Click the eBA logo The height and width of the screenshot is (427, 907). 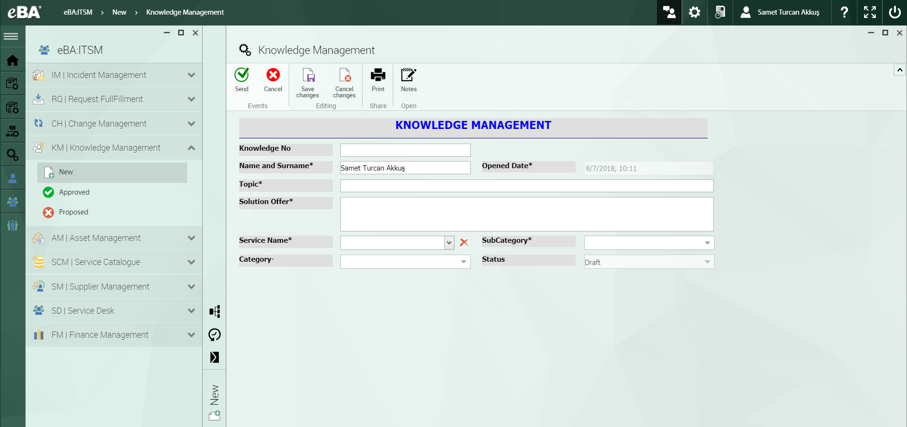click(24, 12)
